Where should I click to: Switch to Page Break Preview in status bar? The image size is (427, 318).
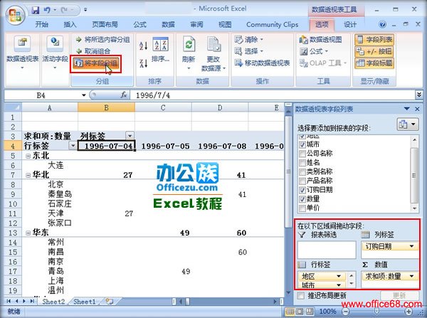(x=310, y=311)
